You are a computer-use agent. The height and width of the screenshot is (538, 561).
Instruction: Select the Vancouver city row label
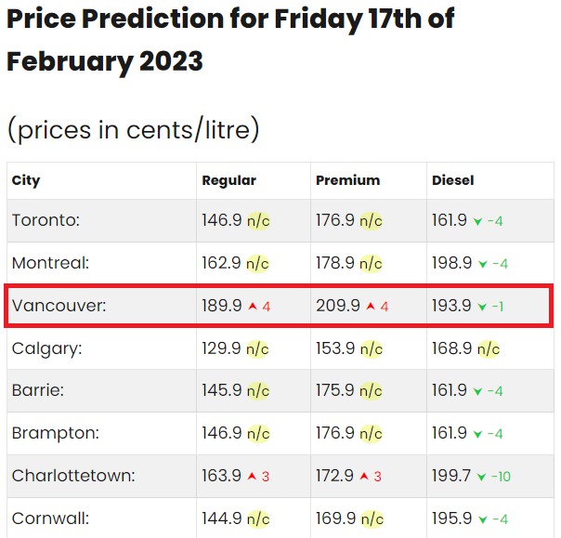59,306
